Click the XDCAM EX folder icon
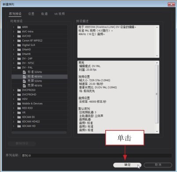The width and height of the screenshot is (177, 172). (19, 117)
